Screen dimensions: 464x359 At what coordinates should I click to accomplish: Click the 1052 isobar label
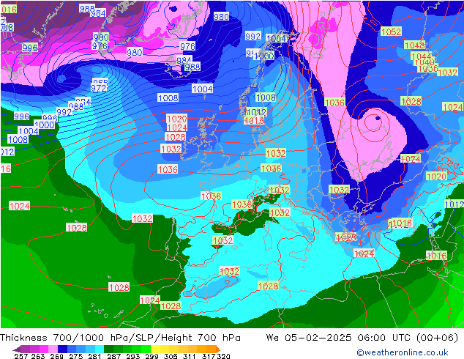click(x=391, y=32)
